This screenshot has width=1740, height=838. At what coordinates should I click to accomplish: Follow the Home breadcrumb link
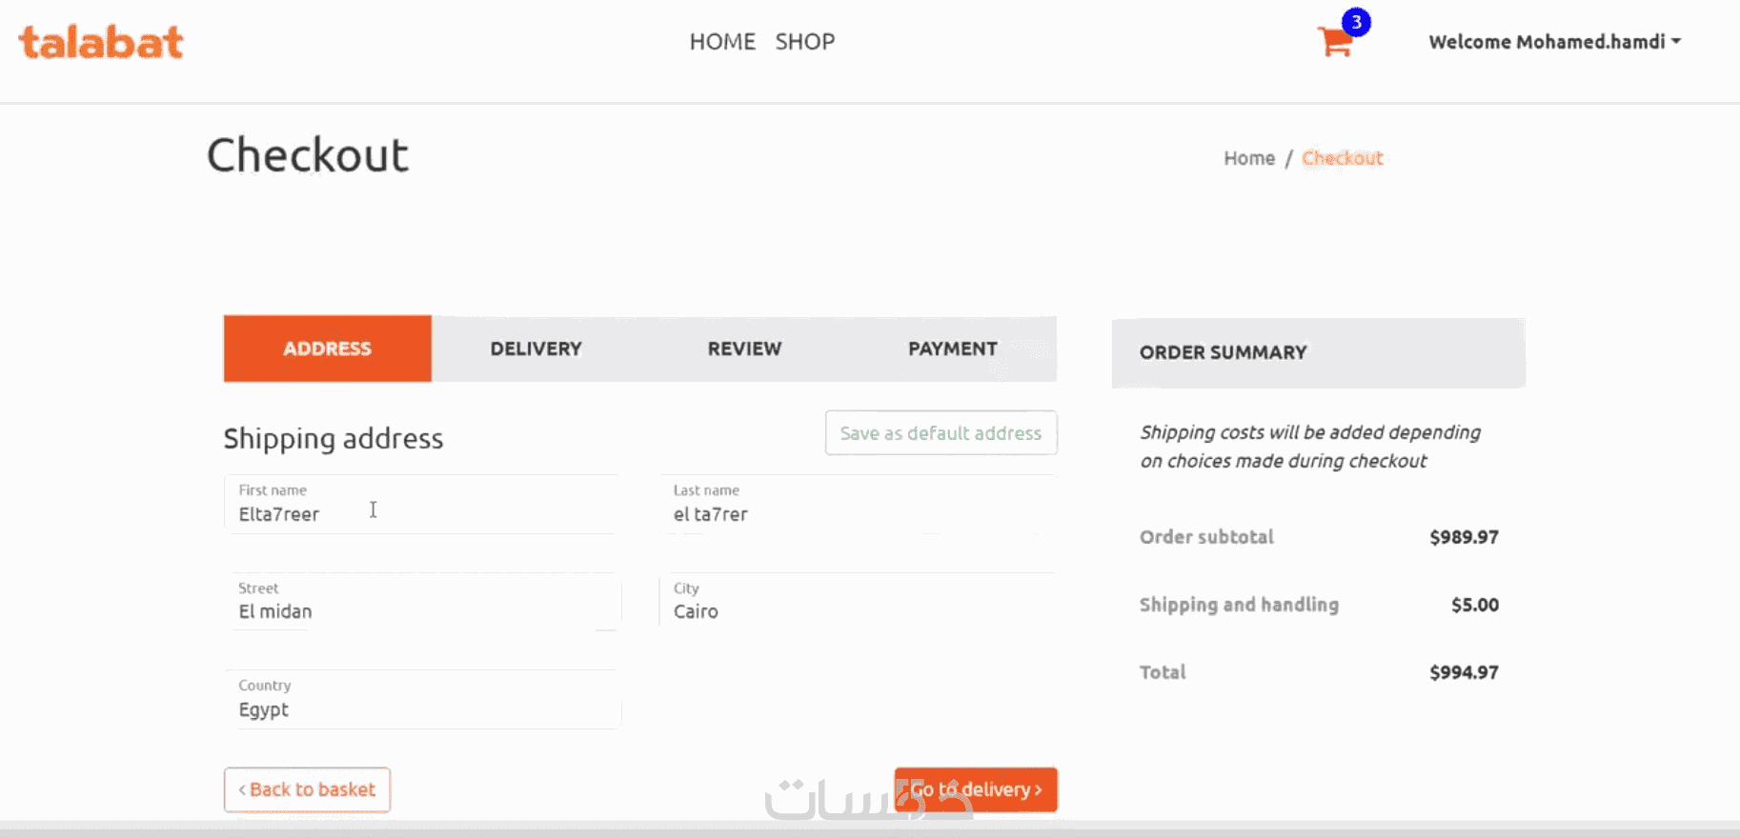point(1249,158)
